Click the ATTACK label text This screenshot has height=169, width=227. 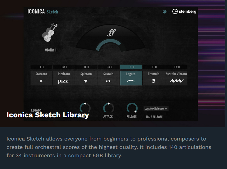(x=108, y=116)
